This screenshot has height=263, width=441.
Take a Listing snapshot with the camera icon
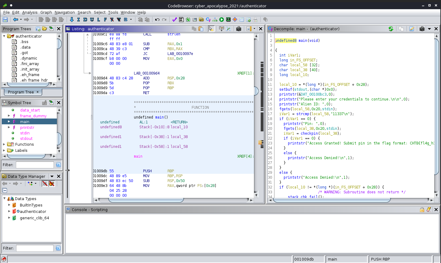tap(239, 29)
